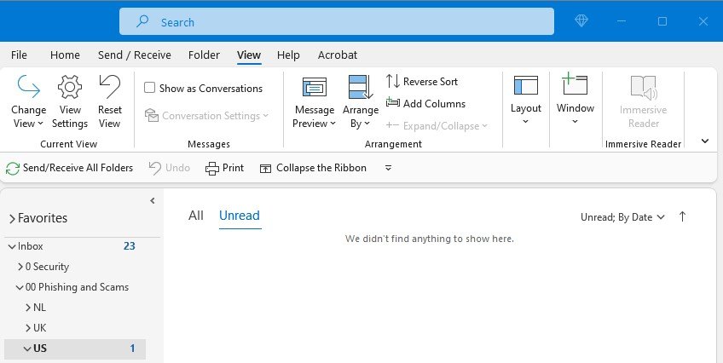Open the Layout menu

tap(526, 101)
